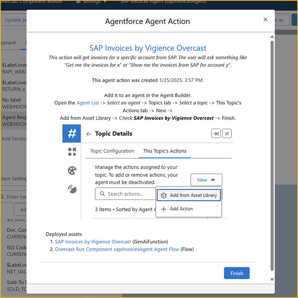Open SAP Invoices GenAiFunction link under Deployed assets
Screen dimensions: 298x298
93,242
